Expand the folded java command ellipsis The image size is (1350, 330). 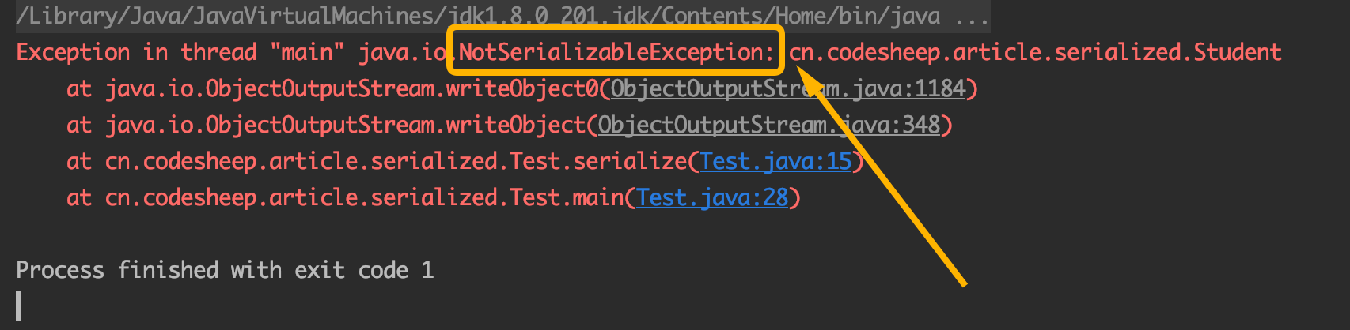(x=972, y=16)
